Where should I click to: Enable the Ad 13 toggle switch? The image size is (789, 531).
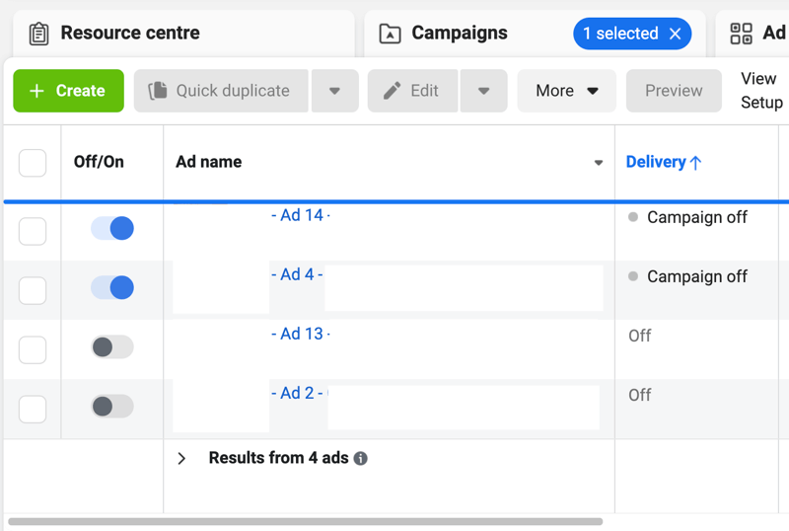click(112, 347)
